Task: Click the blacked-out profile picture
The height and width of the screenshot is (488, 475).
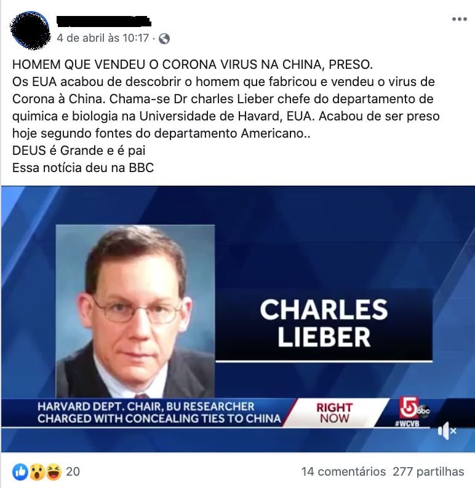Action: click(30, 31)
